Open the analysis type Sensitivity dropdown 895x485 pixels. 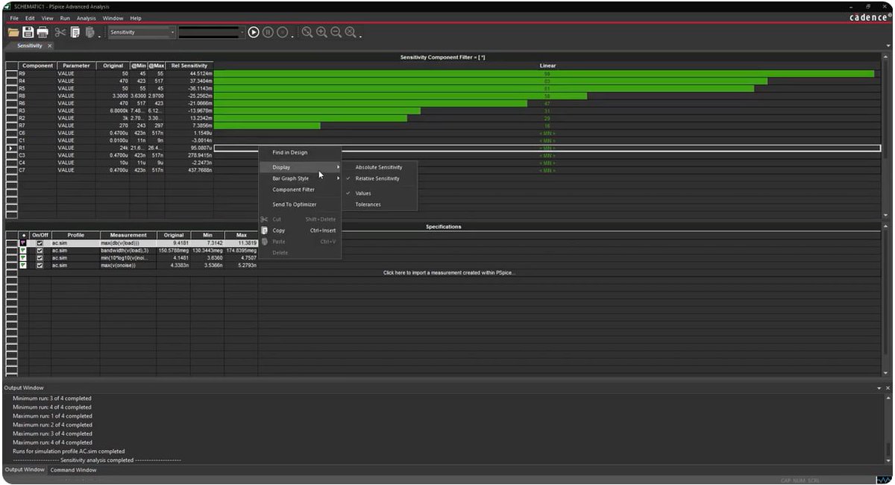pos(142,32)
